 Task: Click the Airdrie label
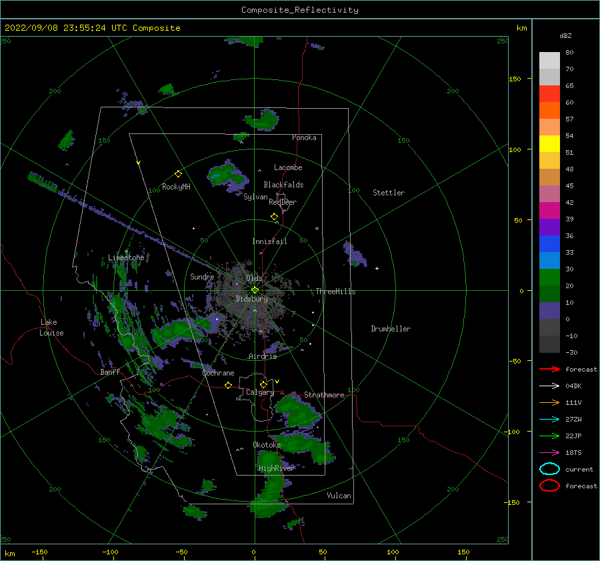[x=263, y=356]
